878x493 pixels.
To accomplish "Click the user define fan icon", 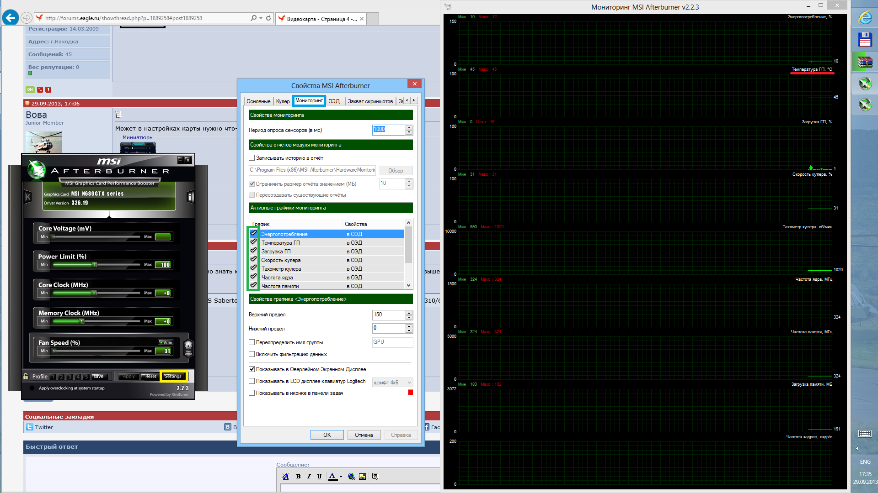I will [x=188, y=348].
